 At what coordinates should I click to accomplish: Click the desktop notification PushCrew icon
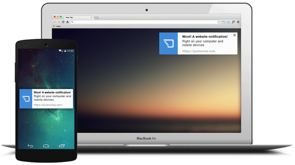click(x=168, y=43)
